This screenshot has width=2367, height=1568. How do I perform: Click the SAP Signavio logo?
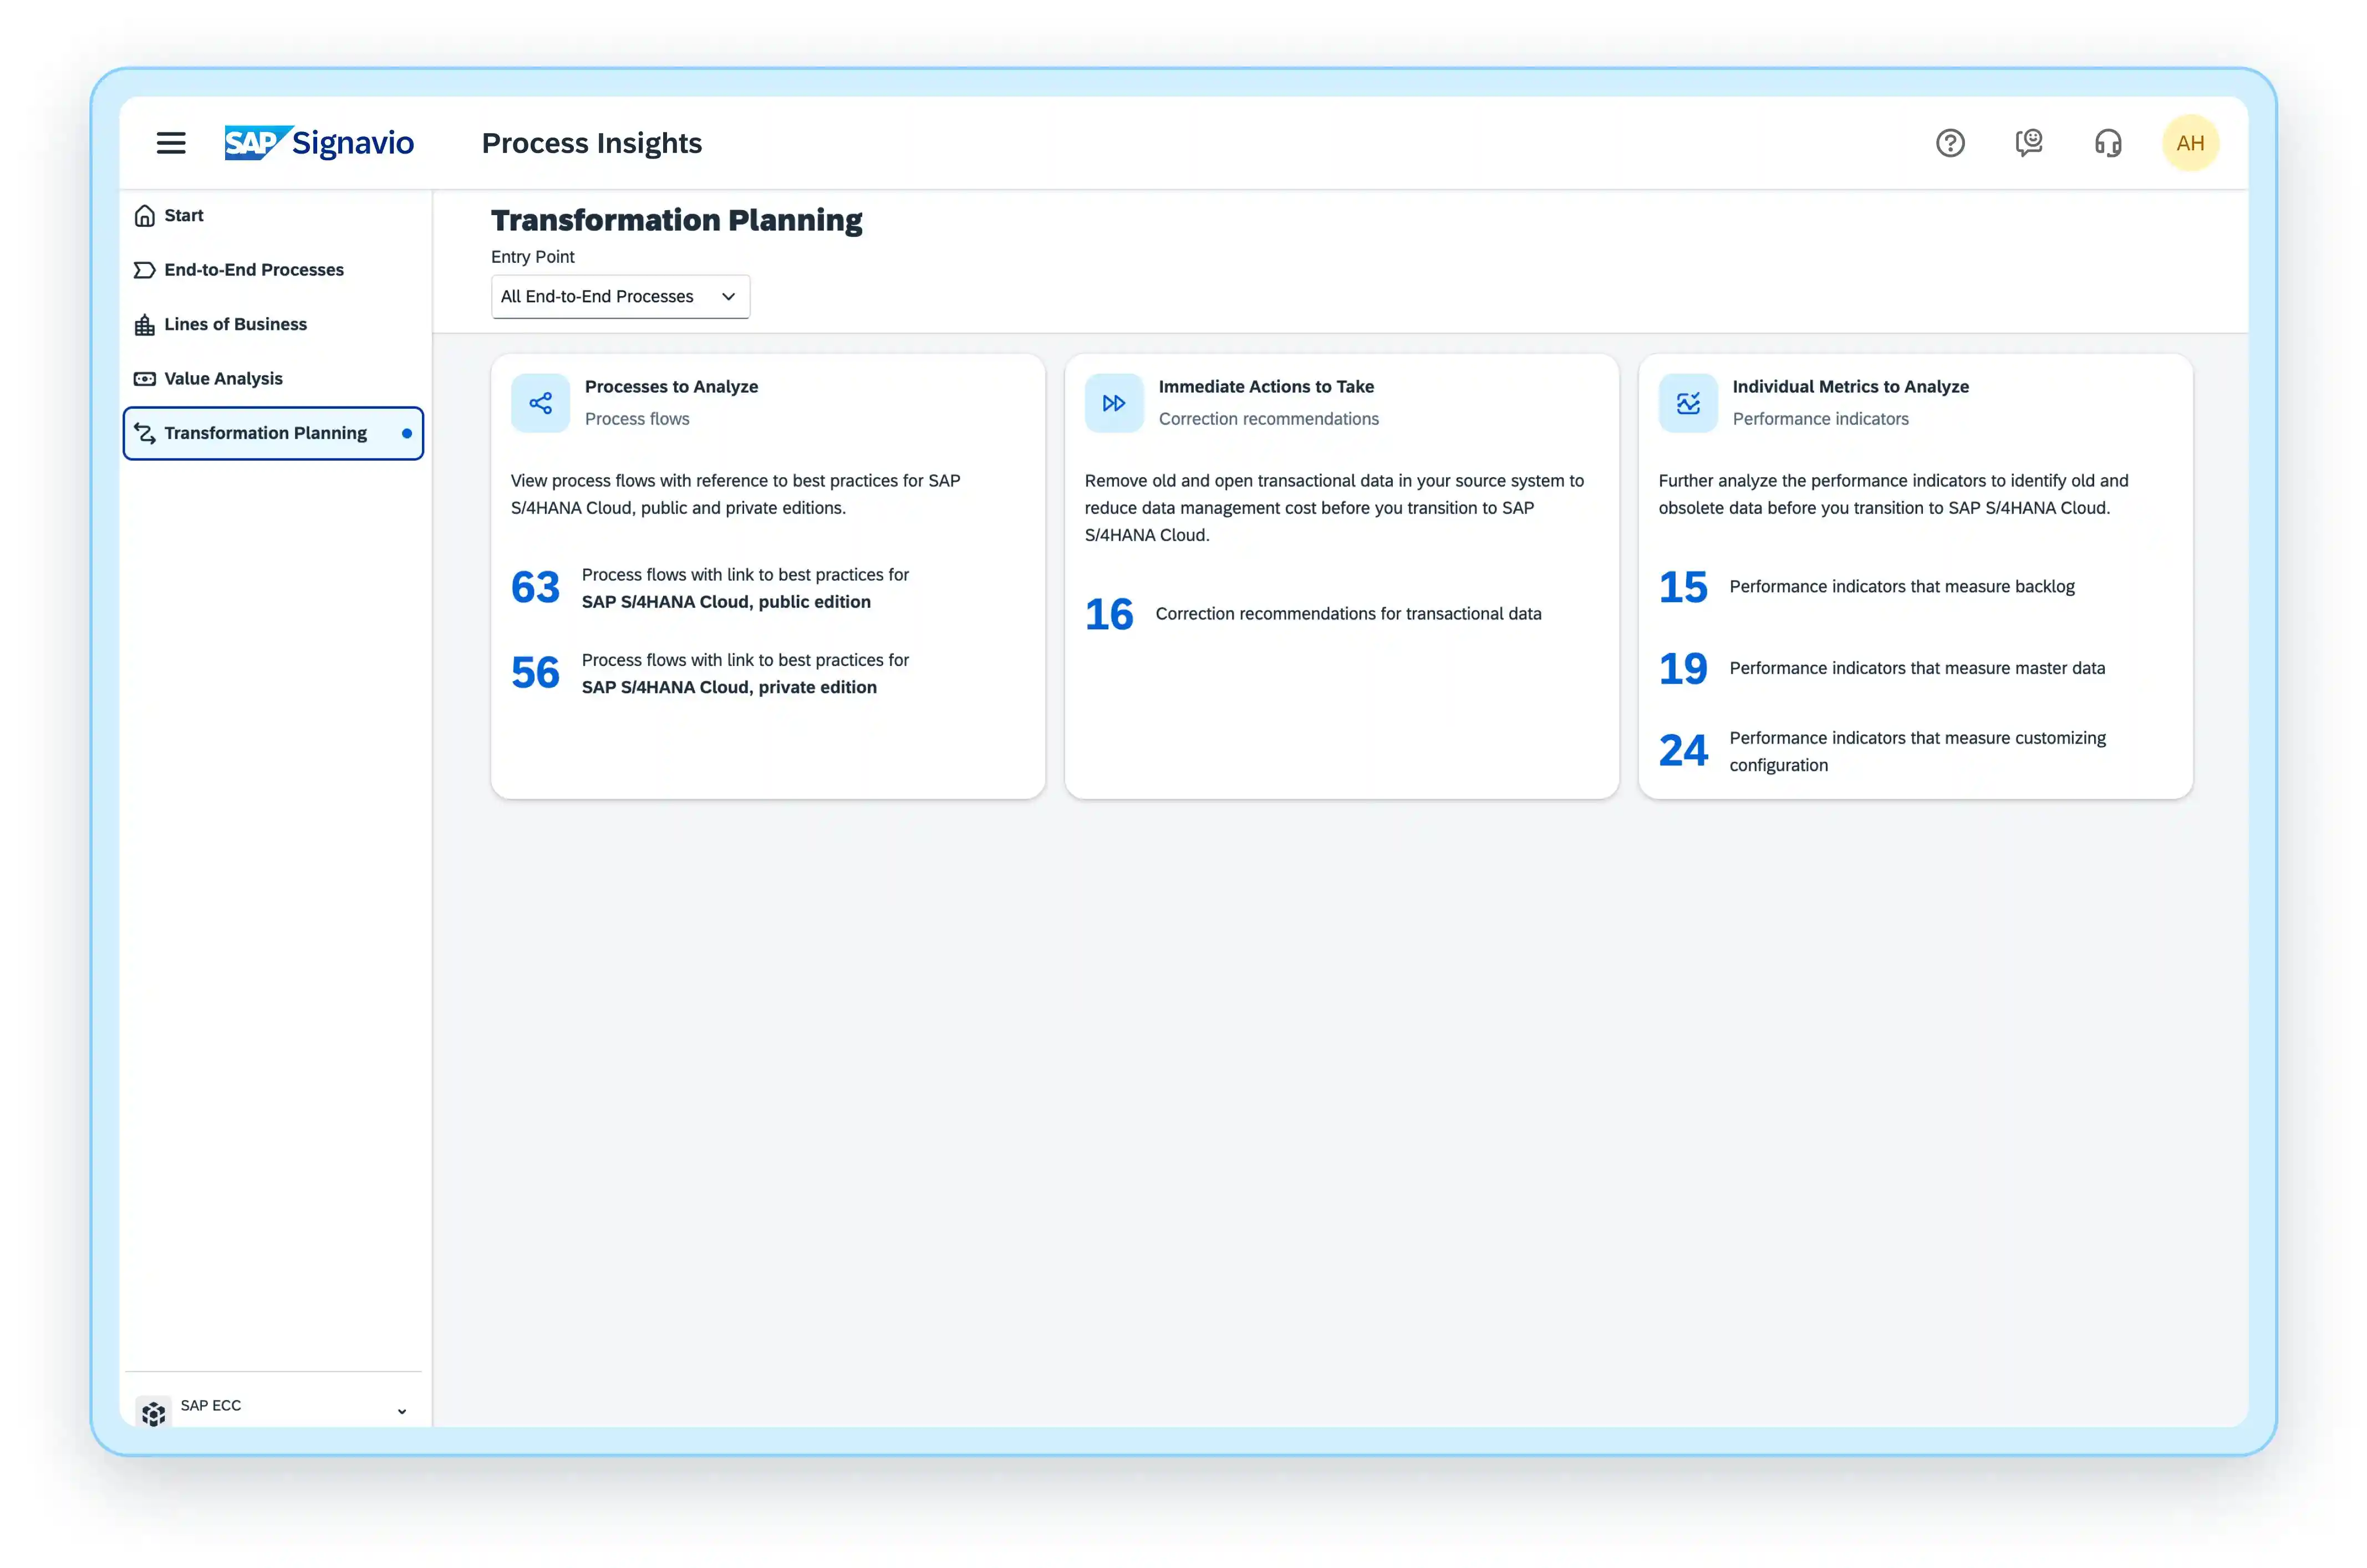click(319, 143)
